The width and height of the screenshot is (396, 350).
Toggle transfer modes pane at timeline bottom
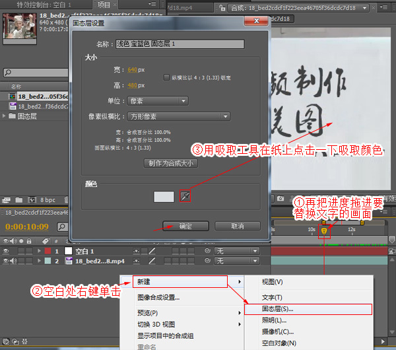[x=15, y=341]
